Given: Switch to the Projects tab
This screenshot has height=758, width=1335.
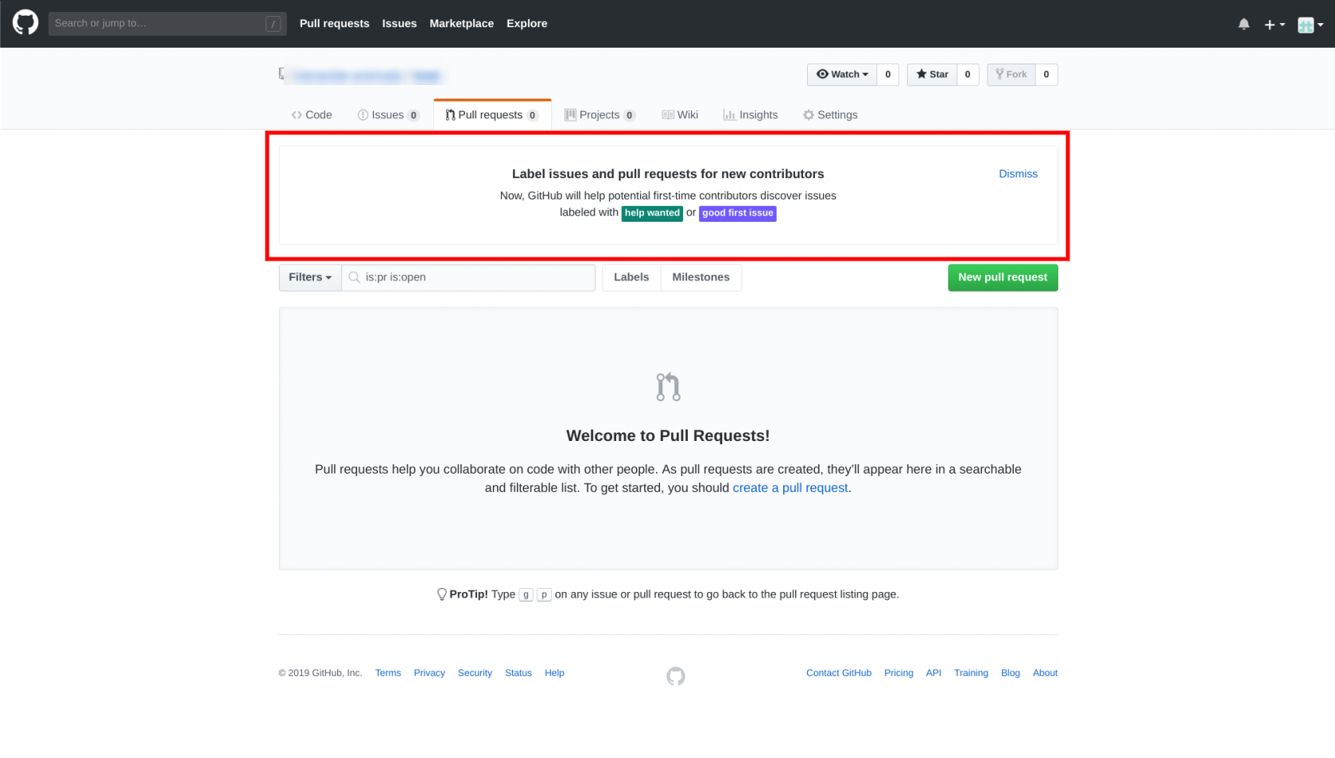Looking at the screenshot, I should (600, 114).
